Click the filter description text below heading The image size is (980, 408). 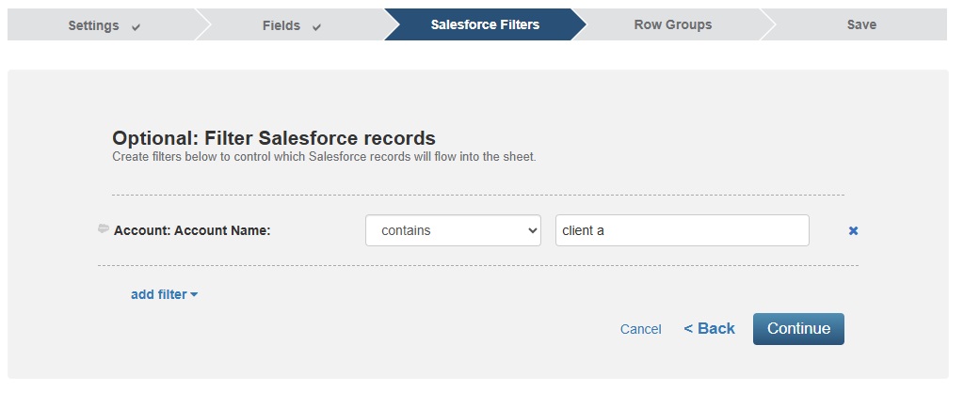(x=324, y=157)
